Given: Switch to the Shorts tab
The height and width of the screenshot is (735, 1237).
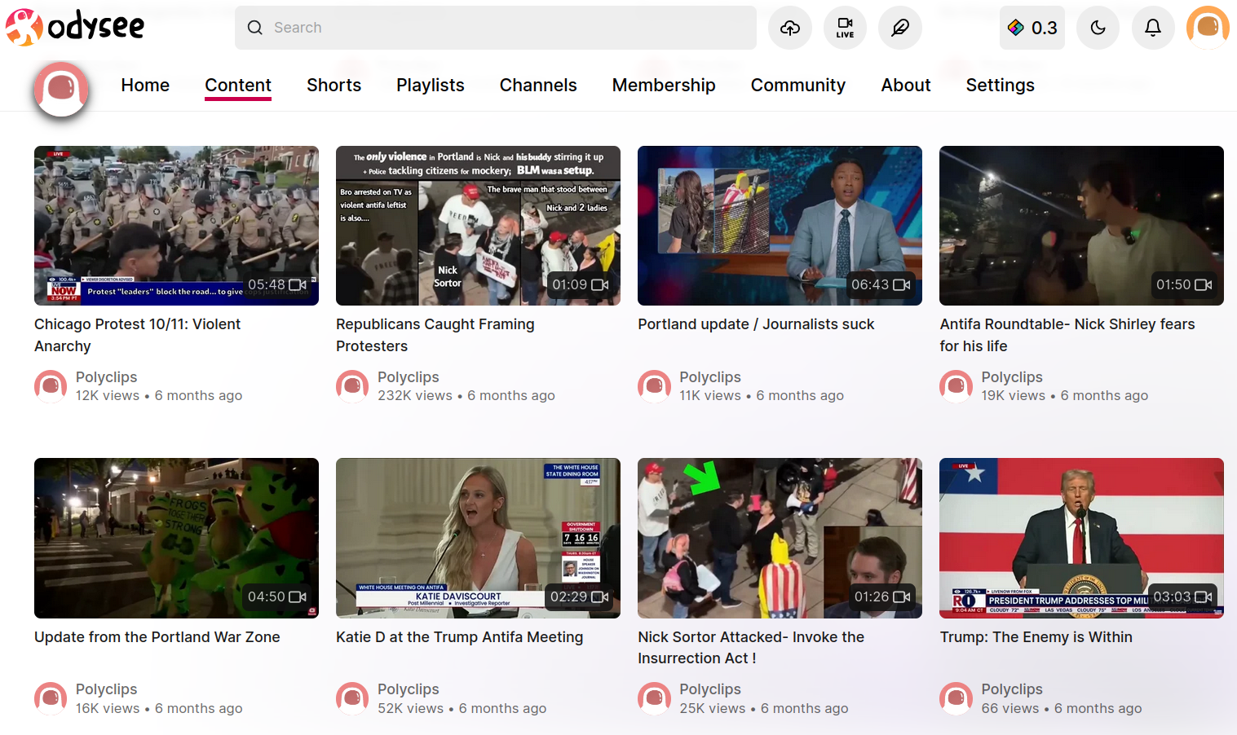Looking at the screenshot, I should tap(334, 86).
